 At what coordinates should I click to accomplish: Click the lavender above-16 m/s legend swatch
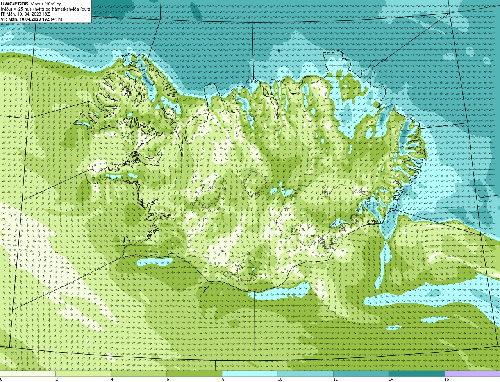pos(472,374)
